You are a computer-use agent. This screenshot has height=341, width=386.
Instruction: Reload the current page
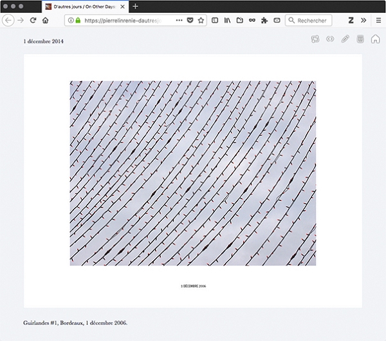click(x=33, y=21)
